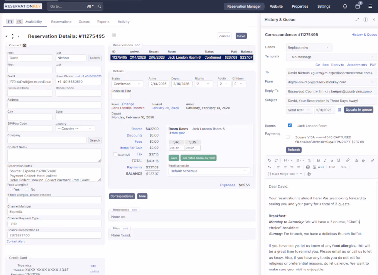Image resolution: width=378 pixels, height=275 pixels.
Task: Open the Reports section
Action: point(103,21)
